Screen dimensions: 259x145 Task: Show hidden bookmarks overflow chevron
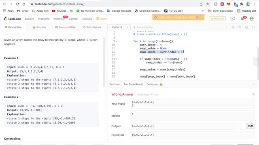tap(203, 11)
